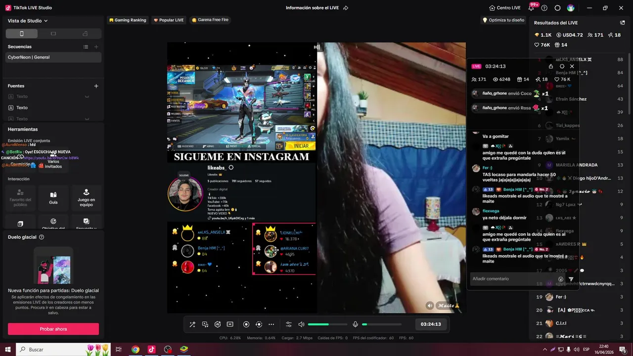Open the Popular LIVE tab
Image resolution: width=633 pixels, height=356 pixels.
tap(169, 20)
